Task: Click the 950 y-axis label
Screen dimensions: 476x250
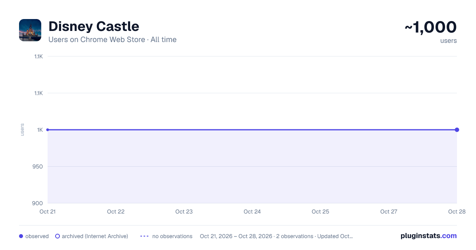Action: click(38, 166)
